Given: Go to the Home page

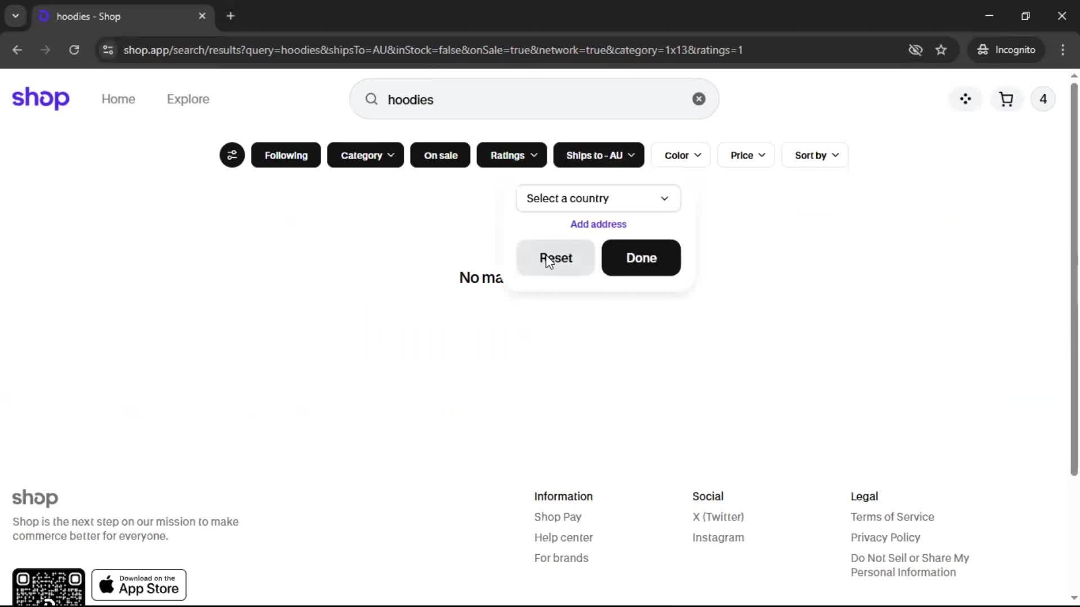Looking at the screenshot, I should coord(118,99).
